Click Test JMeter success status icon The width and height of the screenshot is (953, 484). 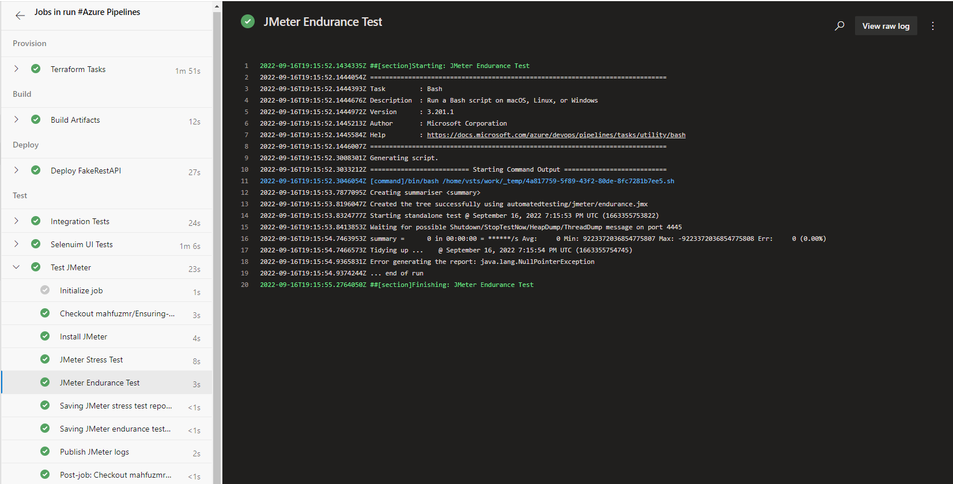coord(36,267)
